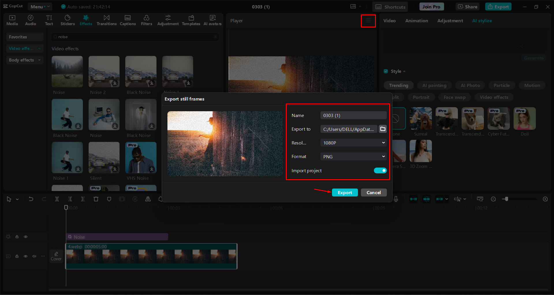Mirror the clip with the flip icon
554x295 pixels.
point(148,199)
